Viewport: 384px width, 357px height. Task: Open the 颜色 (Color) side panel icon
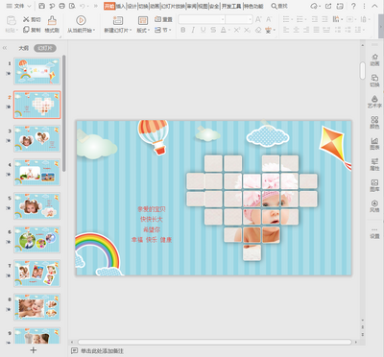(374, 123)
